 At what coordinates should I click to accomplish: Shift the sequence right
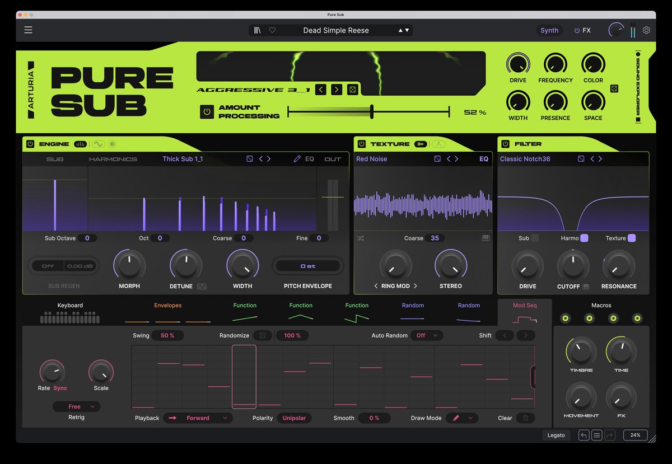pyautogui.click(x=526, y=335)
